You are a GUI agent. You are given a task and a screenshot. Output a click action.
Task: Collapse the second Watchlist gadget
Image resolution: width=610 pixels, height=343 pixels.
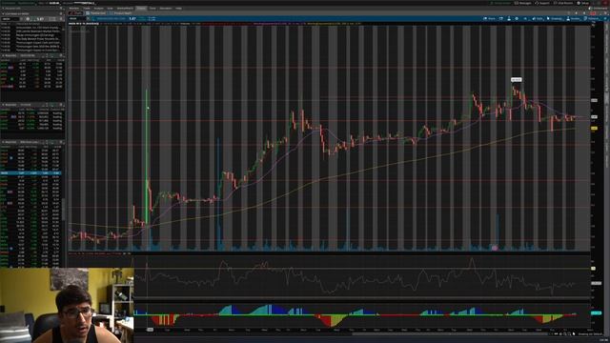pos(3,105)
